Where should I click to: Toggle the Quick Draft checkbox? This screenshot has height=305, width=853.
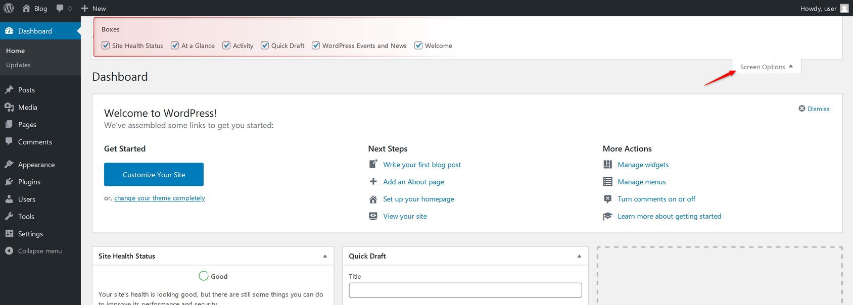[x=265, y=45]
